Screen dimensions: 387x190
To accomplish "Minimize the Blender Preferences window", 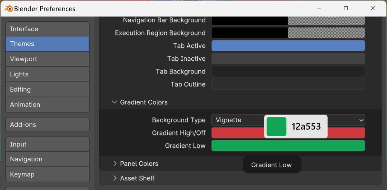I will click(x=319, y=8).
